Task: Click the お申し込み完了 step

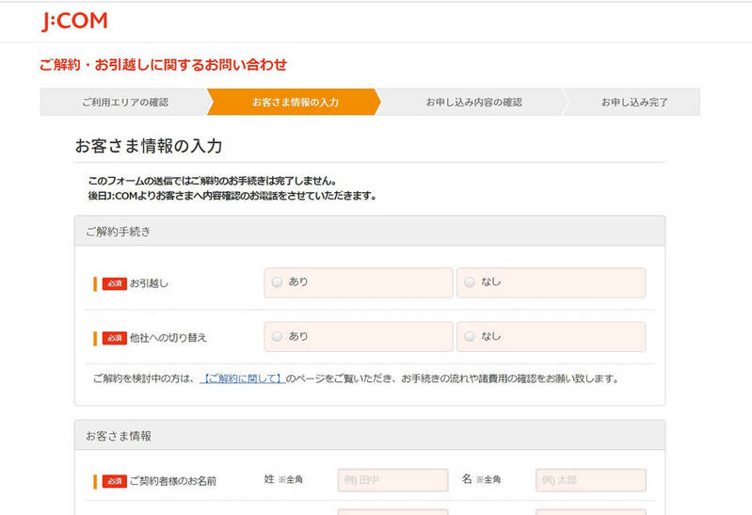Action: [x=634, y=102]
